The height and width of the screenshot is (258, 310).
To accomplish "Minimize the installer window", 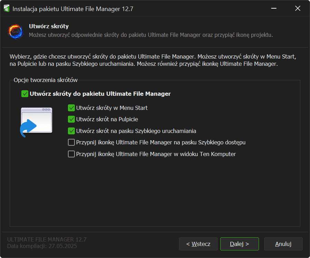I will point(273,9).
